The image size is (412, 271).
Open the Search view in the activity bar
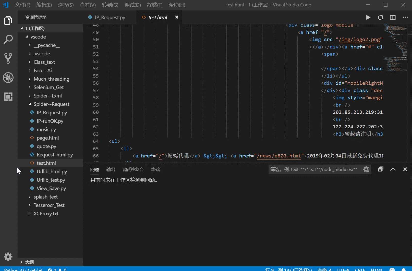pyautogui.click(x=8, y=39)
